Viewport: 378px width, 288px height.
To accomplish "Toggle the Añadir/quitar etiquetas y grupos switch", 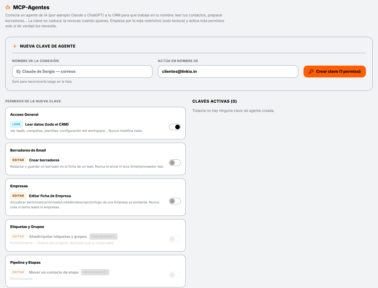I will pos(175,239).
